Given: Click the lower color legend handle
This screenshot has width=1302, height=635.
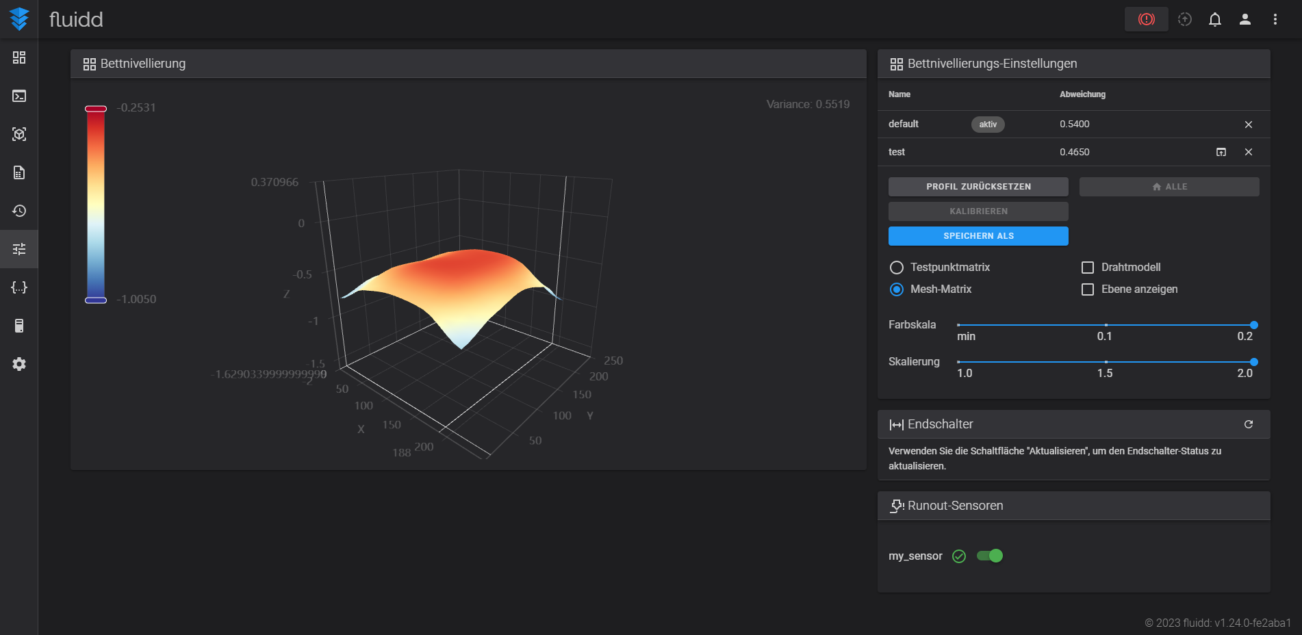Looking at the screenshot, I should tap(96, 300).
